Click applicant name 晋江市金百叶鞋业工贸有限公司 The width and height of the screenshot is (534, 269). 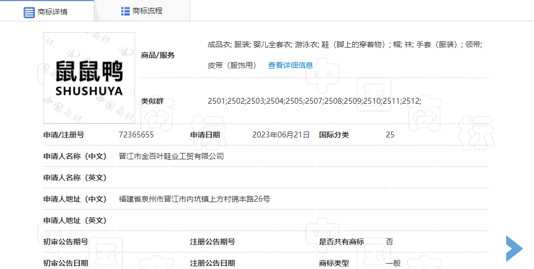coord(171,156)
